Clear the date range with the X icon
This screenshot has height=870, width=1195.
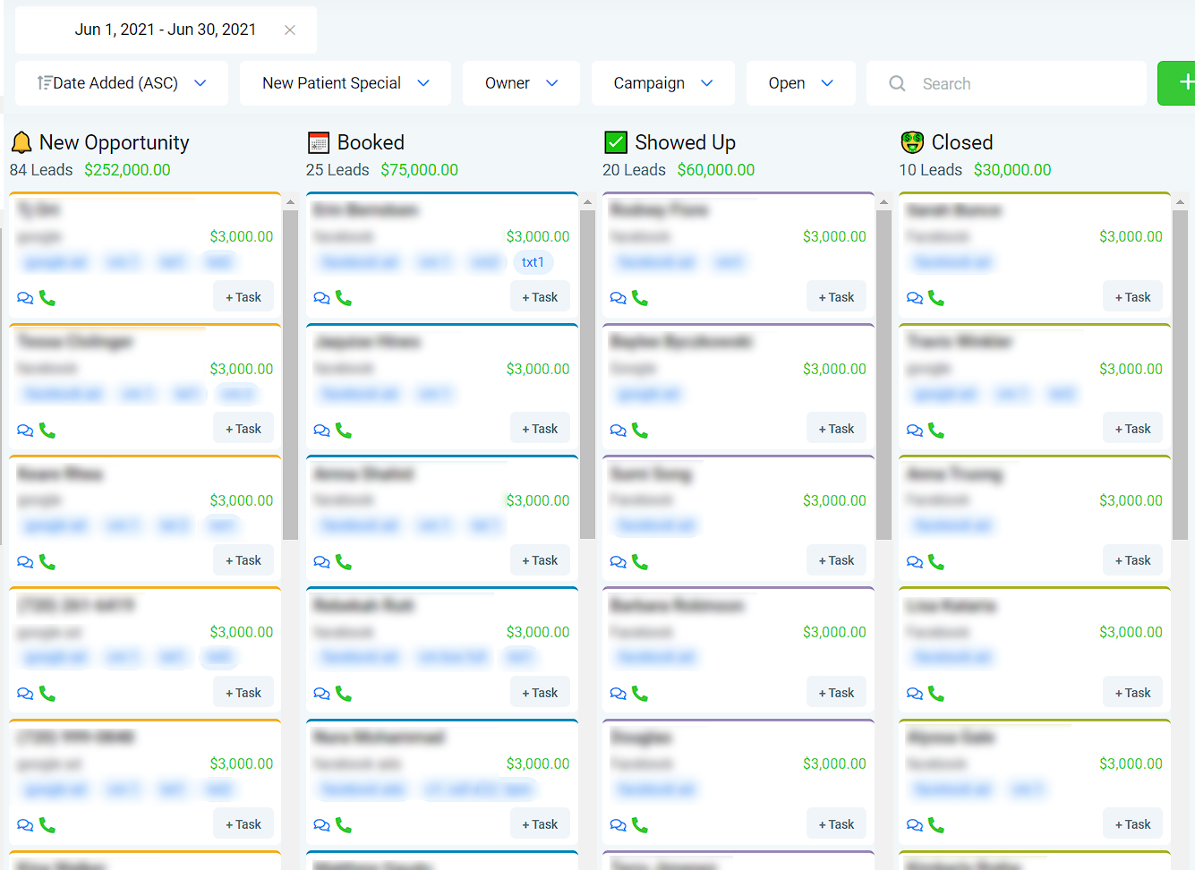290,30
